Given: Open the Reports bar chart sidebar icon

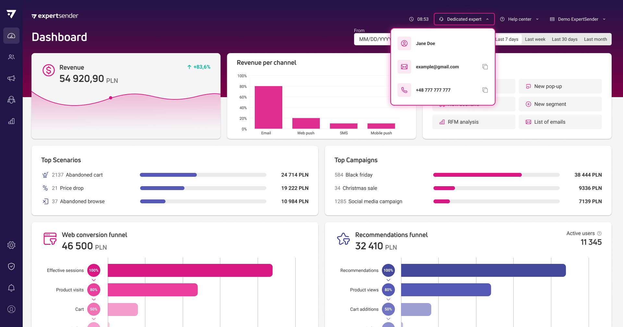Looking at the screenshot, I should pyautogui.click(x=11, y=121).
